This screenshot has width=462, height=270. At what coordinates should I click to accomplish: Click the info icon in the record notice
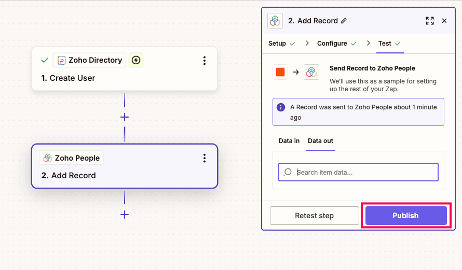click(281, 107)
